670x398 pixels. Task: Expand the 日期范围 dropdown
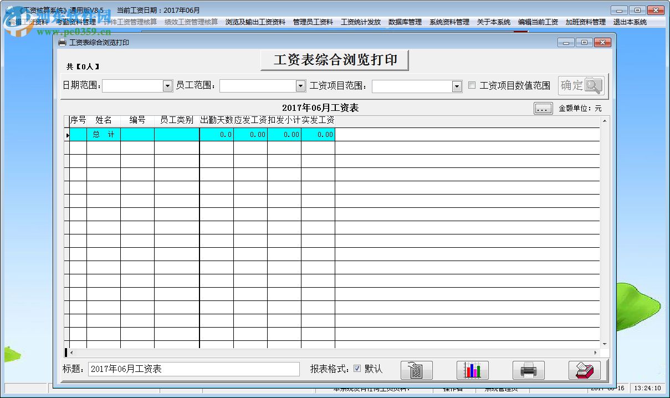click(168, 86)
